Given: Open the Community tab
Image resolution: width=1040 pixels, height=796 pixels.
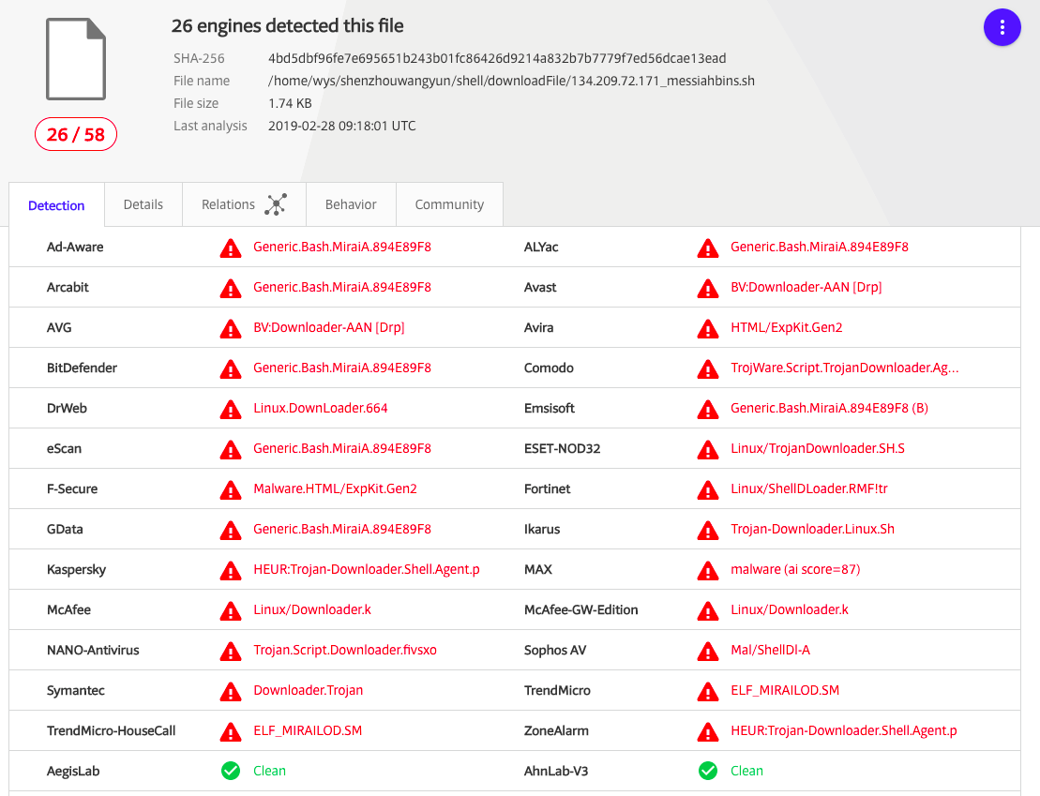Looking at the screenshot, I should click(450, 204).
